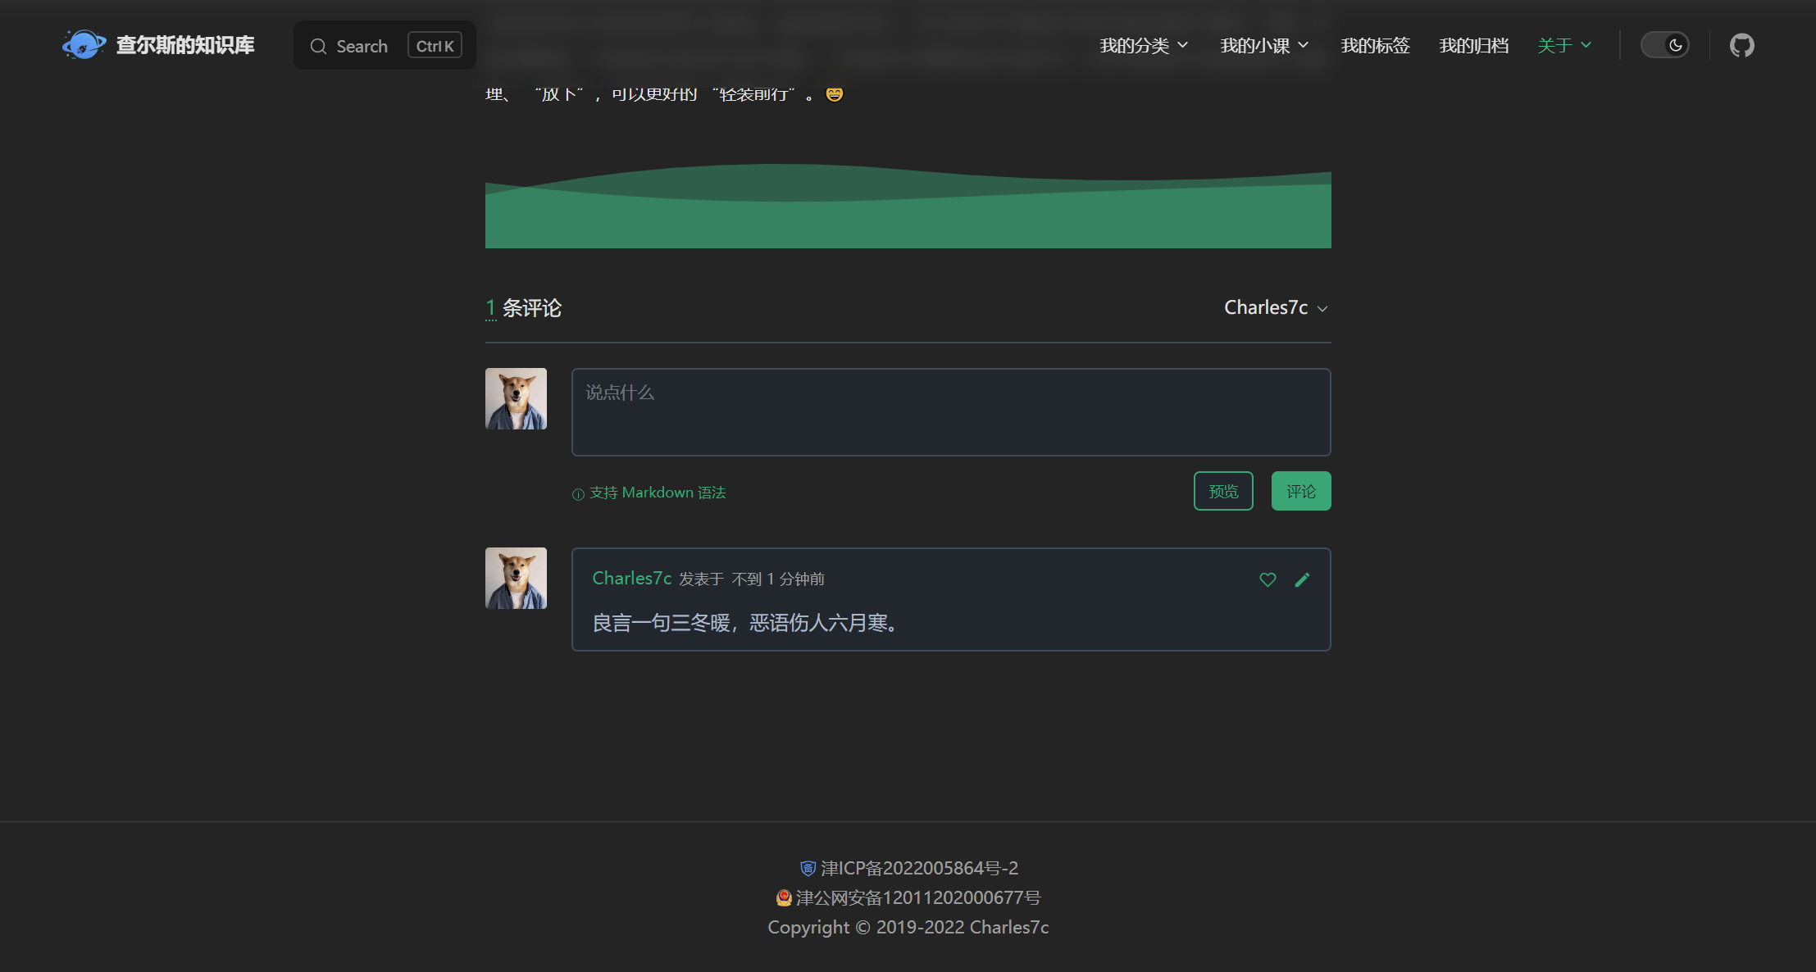Open the 关于 dropdown menu
Viewport: 1816px width, 972px height.
click(1563, 45)
